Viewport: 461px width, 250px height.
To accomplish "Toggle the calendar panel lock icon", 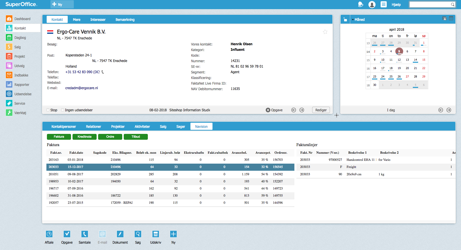I will tap(345, 19).
